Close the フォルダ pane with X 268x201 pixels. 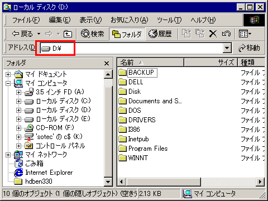pyautogui.click(x=107, y=63)
